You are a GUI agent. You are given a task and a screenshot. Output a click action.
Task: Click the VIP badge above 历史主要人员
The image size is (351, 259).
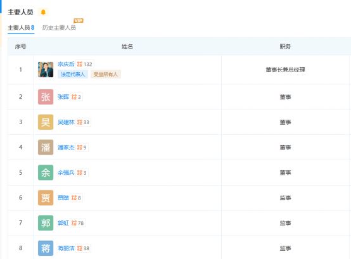coord(79,21)
